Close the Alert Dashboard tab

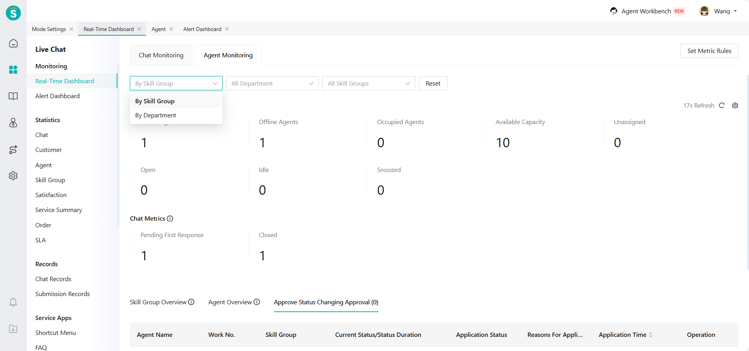click(x=227, y=29)
